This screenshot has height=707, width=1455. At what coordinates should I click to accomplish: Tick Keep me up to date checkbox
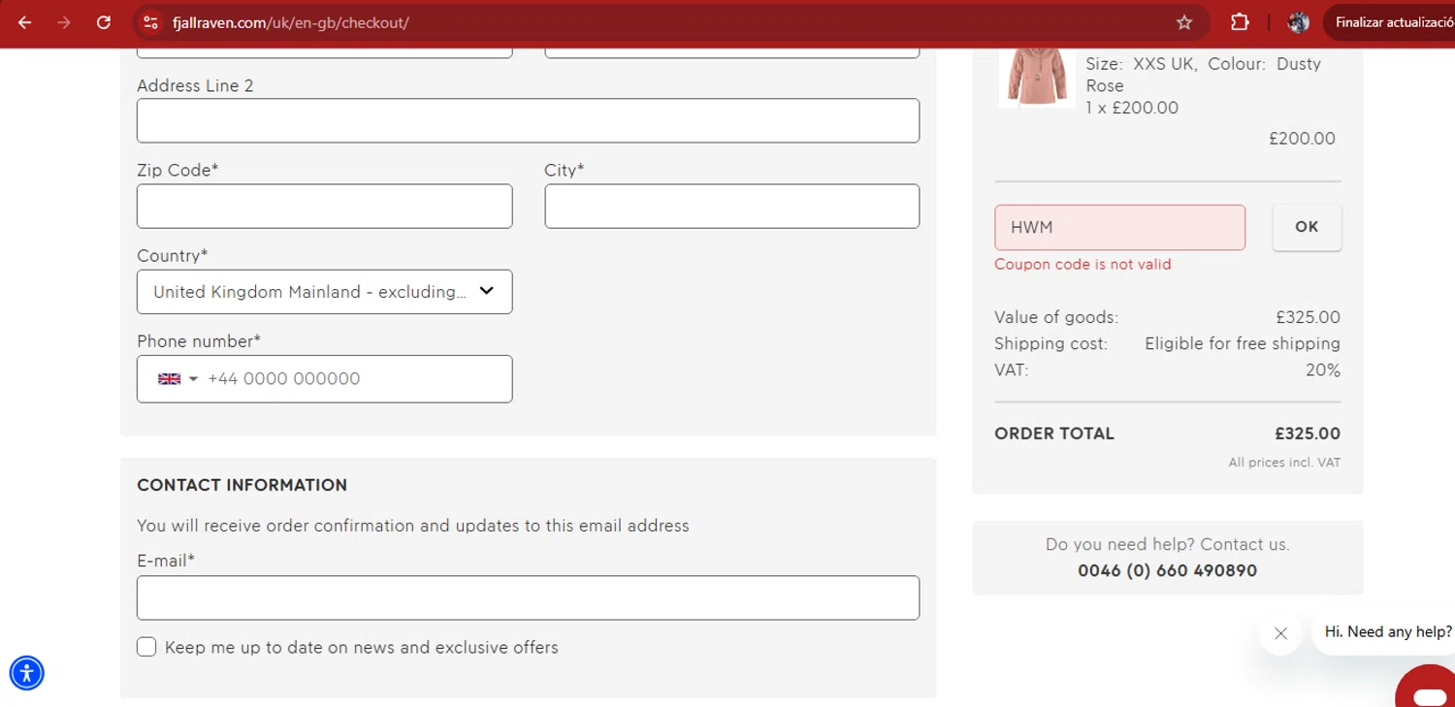tap(146, 647)
